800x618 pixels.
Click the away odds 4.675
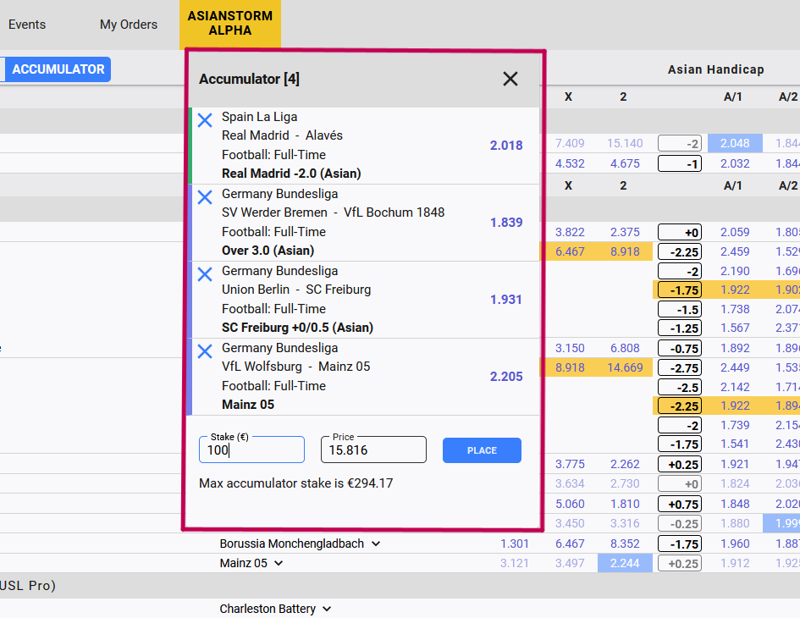click(625, 164)
